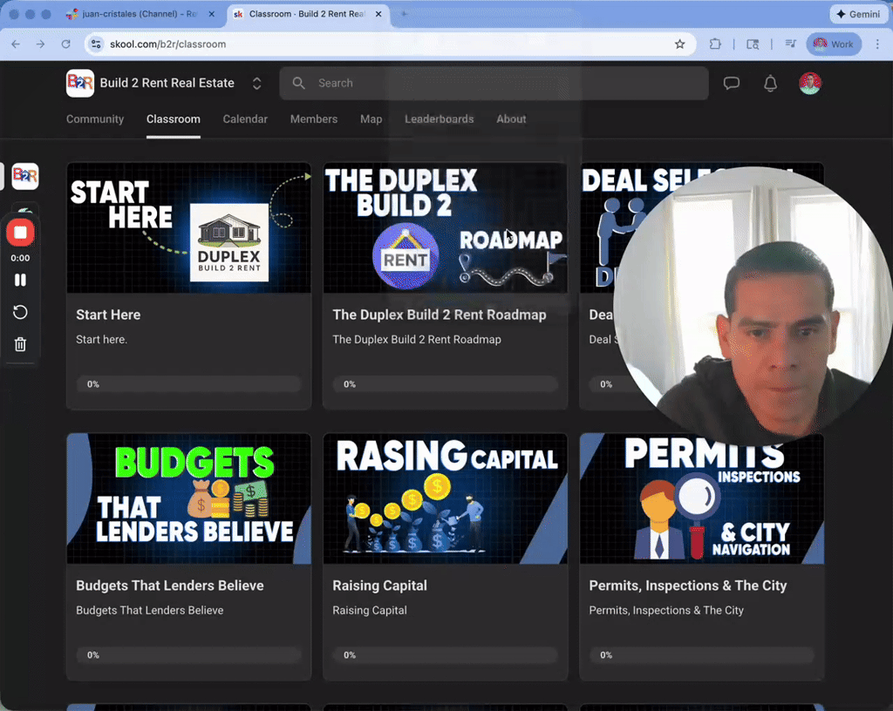
Task: Open site information icon in address bar
Action: [x=96, y=44]
